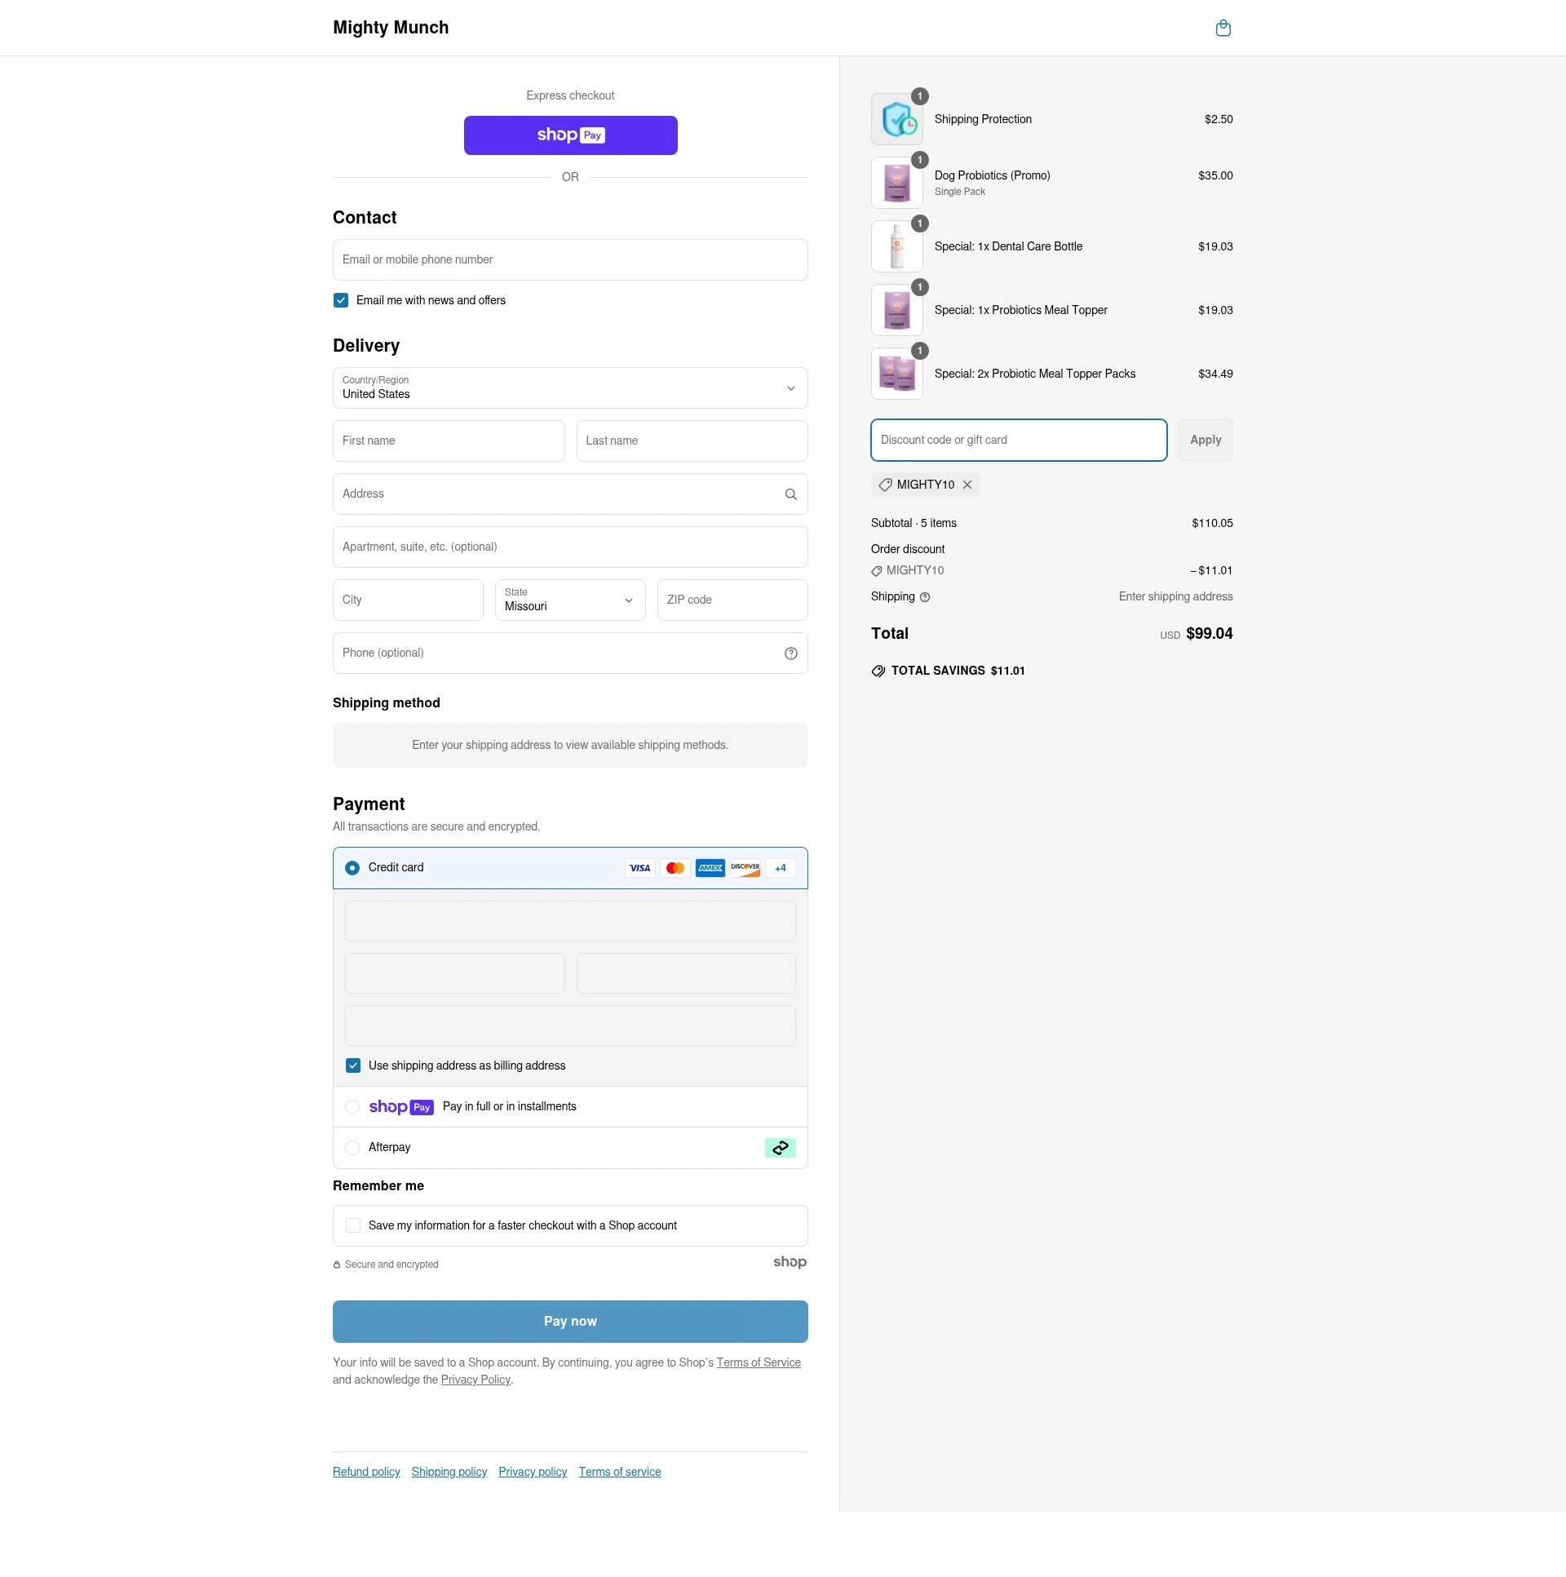The height and width of the screenshot is (1577, 1566).
Task: Click the +4 extra card brands icon
Action: pyautogui.click(x=780, y=868)
